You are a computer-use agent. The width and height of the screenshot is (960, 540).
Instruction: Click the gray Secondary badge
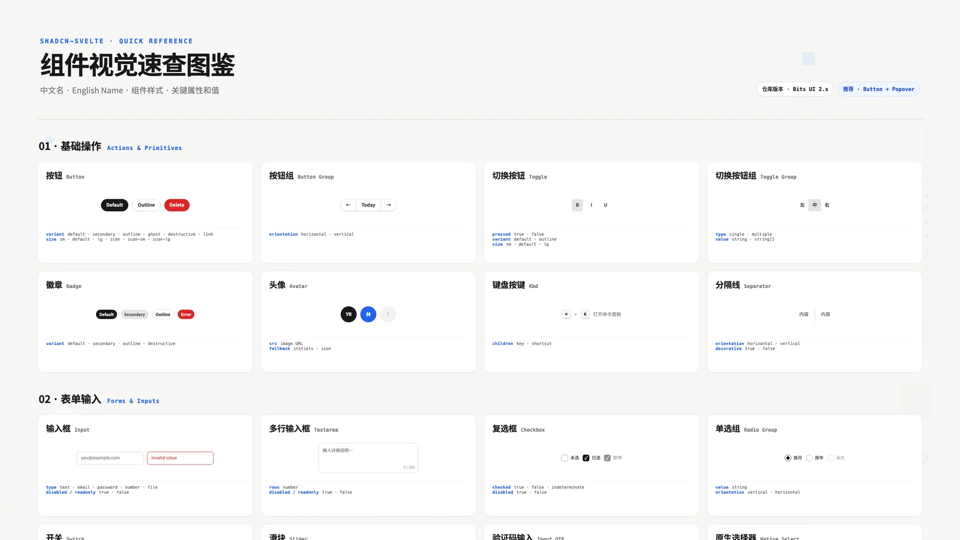(134, 314)
